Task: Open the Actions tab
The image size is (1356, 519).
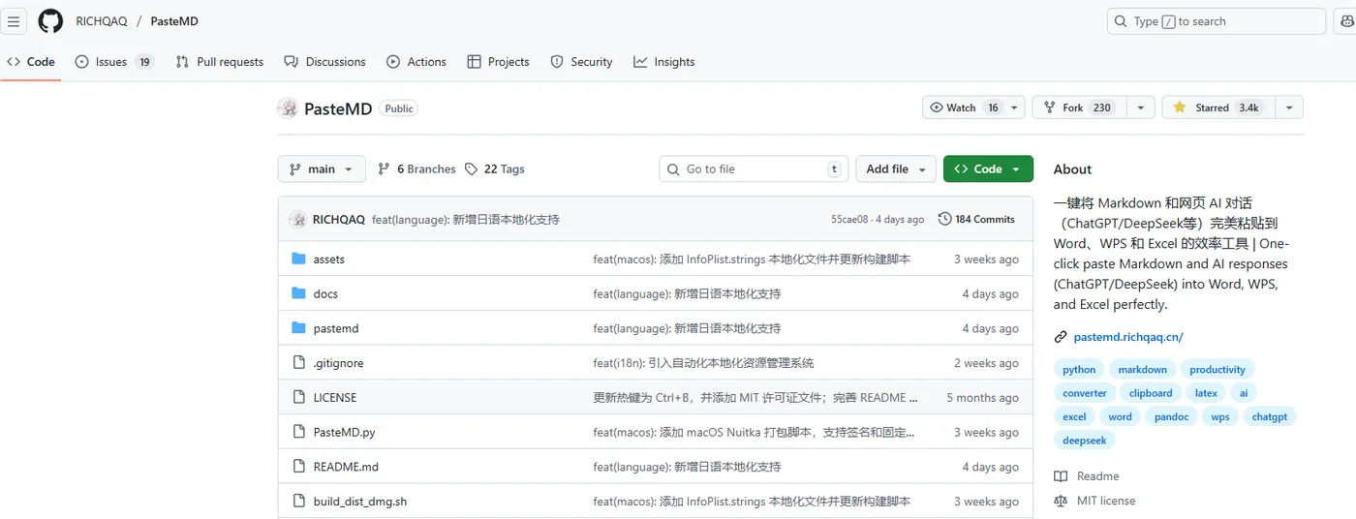Action: [416, 62]
